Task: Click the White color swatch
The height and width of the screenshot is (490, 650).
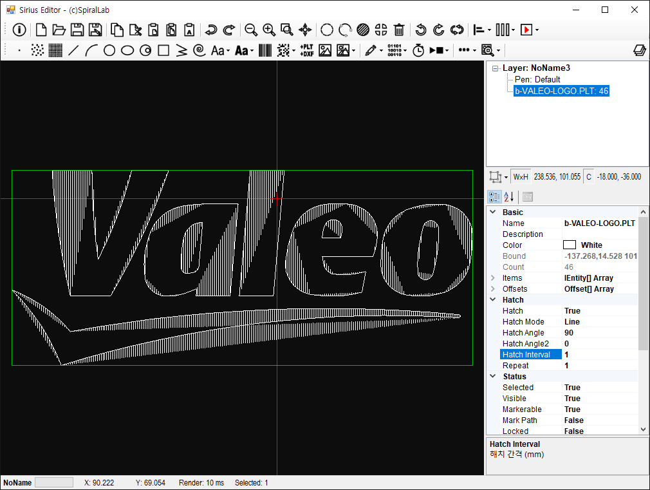Action: (x=570, y=245)
